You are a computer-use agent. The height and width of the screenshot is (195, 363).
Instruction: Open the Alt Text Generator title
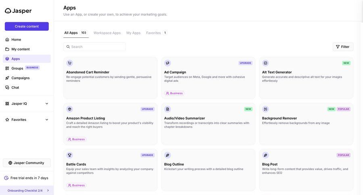(277, 72)
